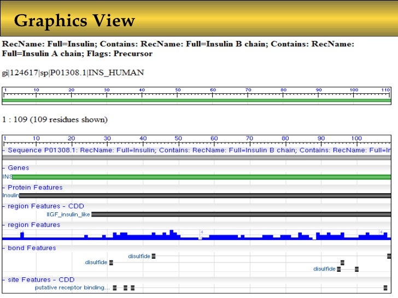Select the green INS gene bar
The width and height of the screenshot is (398, 298).
pyautogui.click(x=202, y=177)
